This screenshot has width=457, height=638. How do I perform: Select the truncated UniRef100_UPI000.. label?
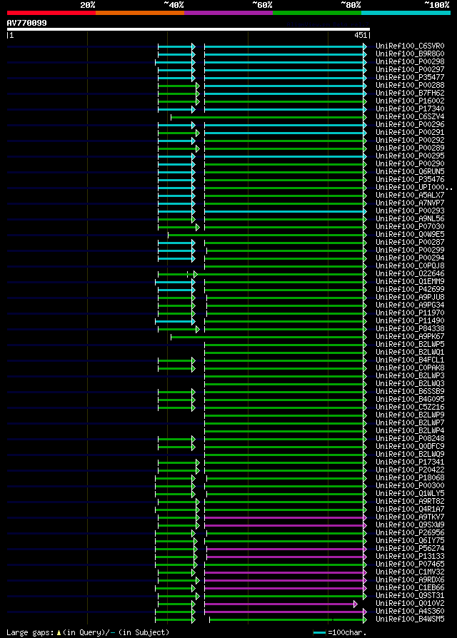414,187
